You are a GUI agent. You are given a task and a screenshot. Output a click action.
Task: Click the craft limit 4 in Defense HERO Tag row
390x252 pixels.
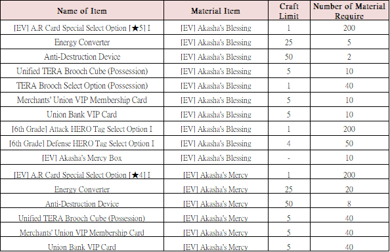(289, 144)
